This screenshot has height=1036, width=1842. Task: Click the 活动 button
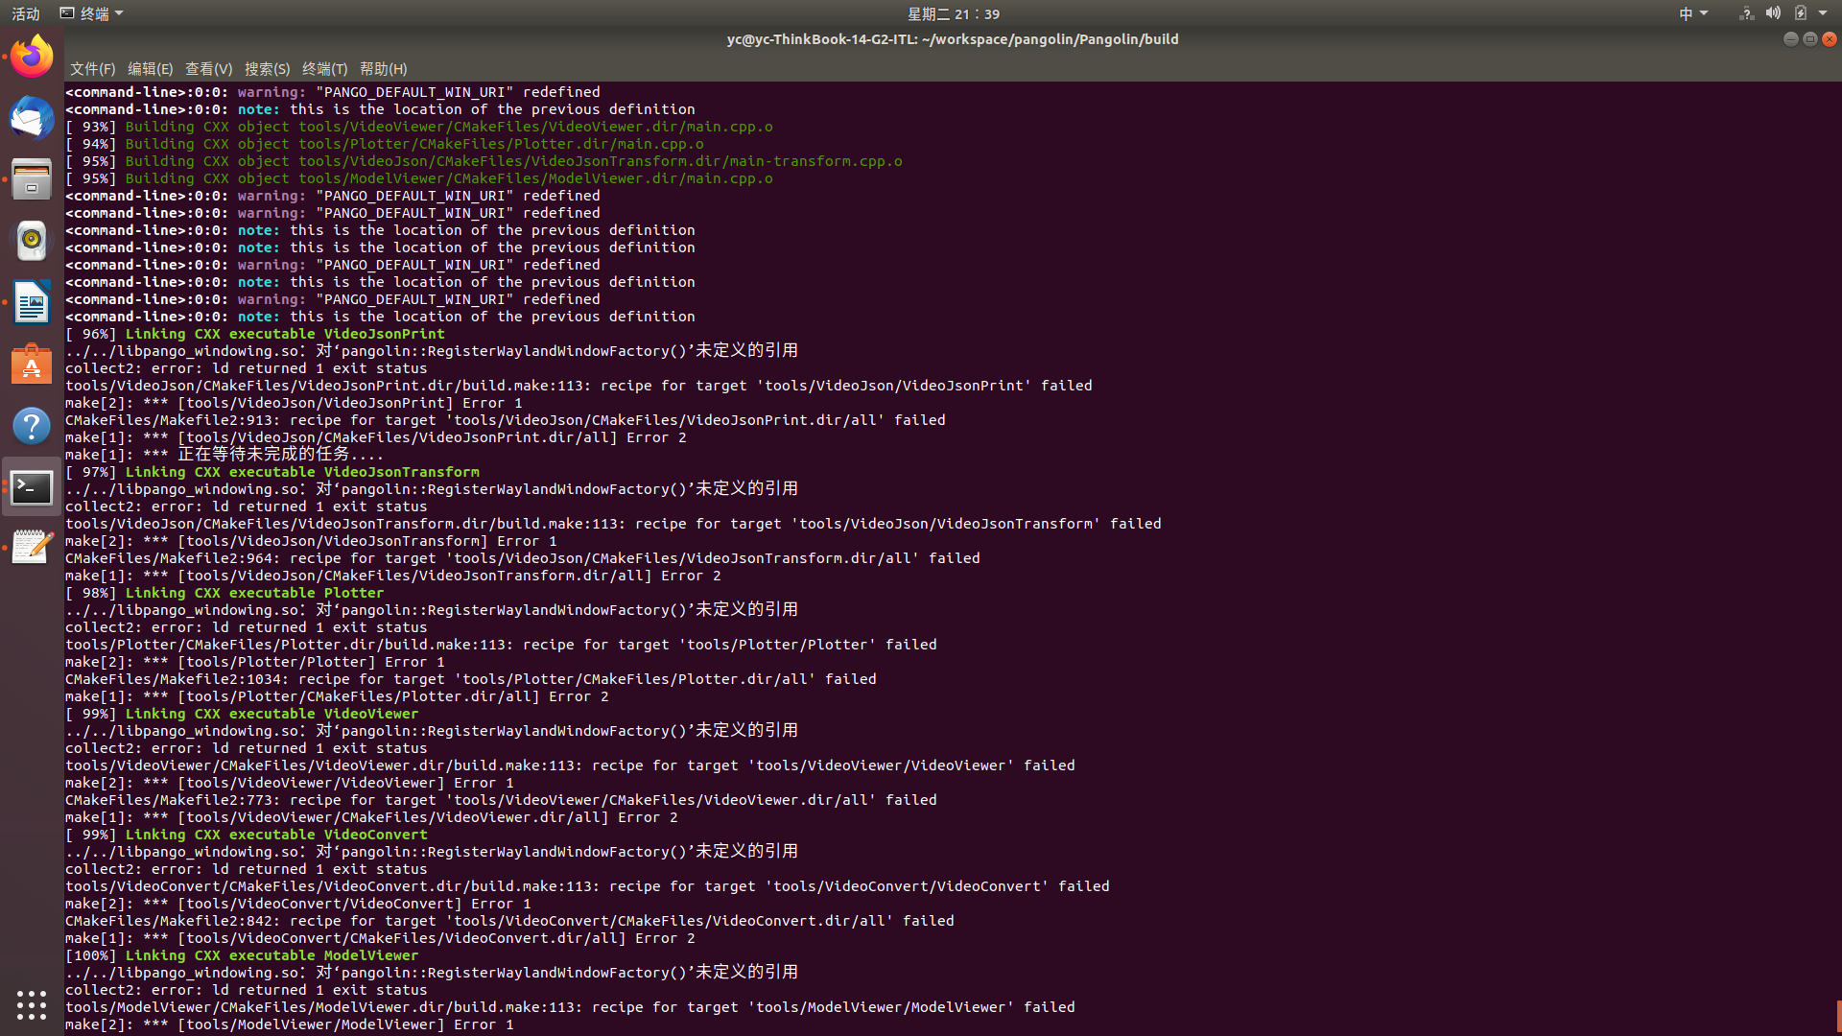click(25, 12)
